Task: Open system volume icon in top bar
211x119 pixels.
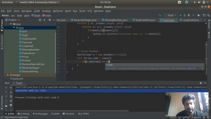Action: pos(199,2)
